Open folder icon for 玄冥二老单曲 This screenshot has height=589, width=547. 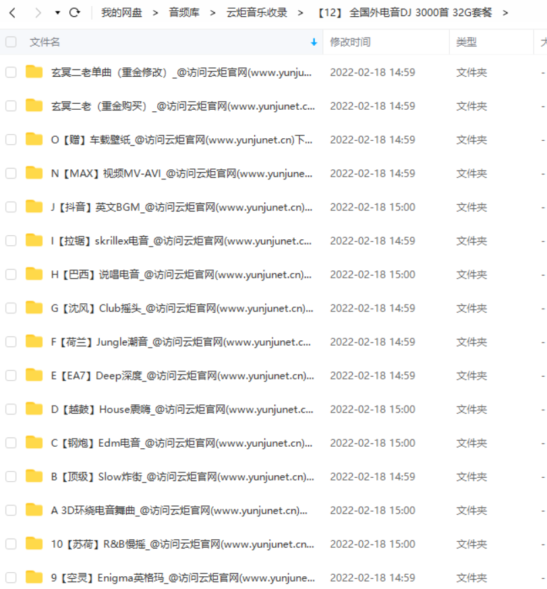click(x=34, y=71)
